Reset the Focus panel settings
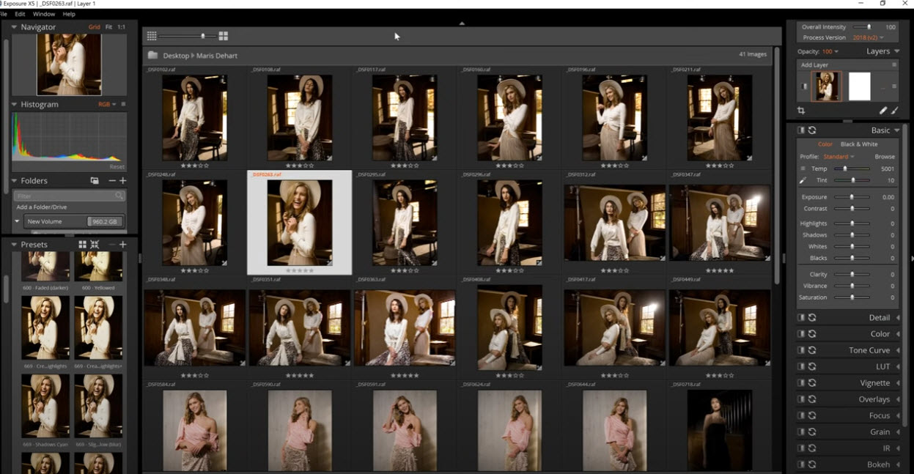 point(812,415)
